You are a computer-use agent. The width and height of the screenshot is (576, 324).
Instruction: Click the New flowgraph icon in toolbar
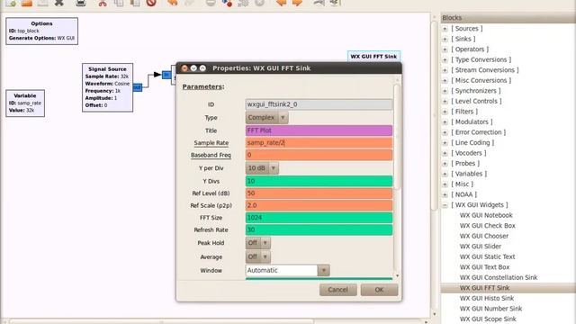click(11, 3)
